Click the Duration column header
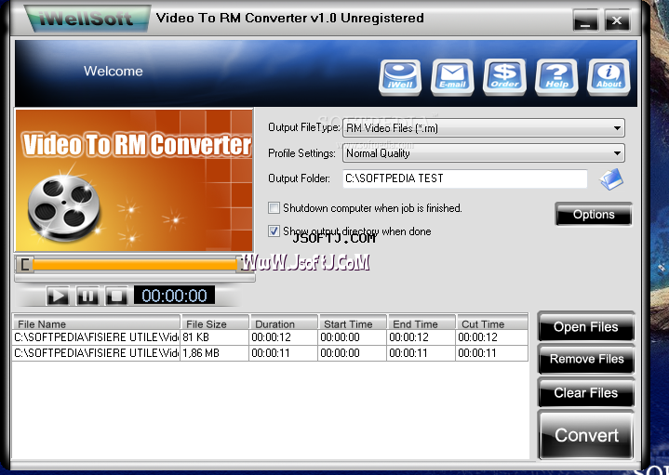The image size is (669, 475). tap(284, 323)
